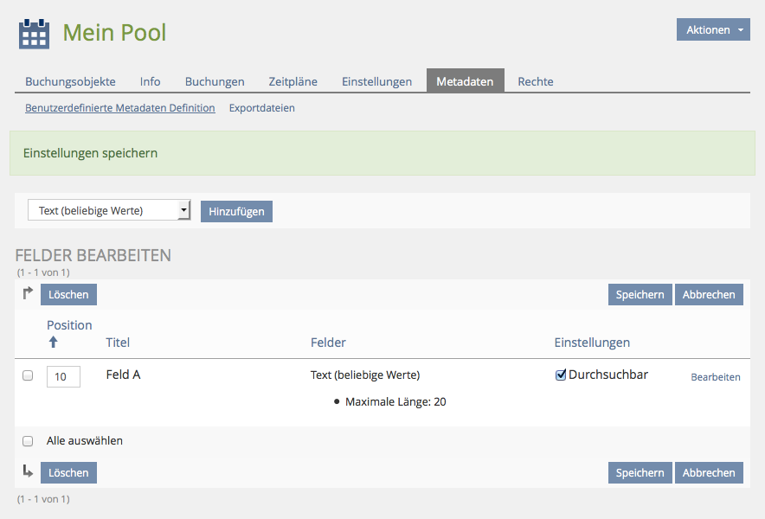Uncheck the Durchsuchbar checkbox
The height and width of the screenshot is (519, 765).
(561, 375)
